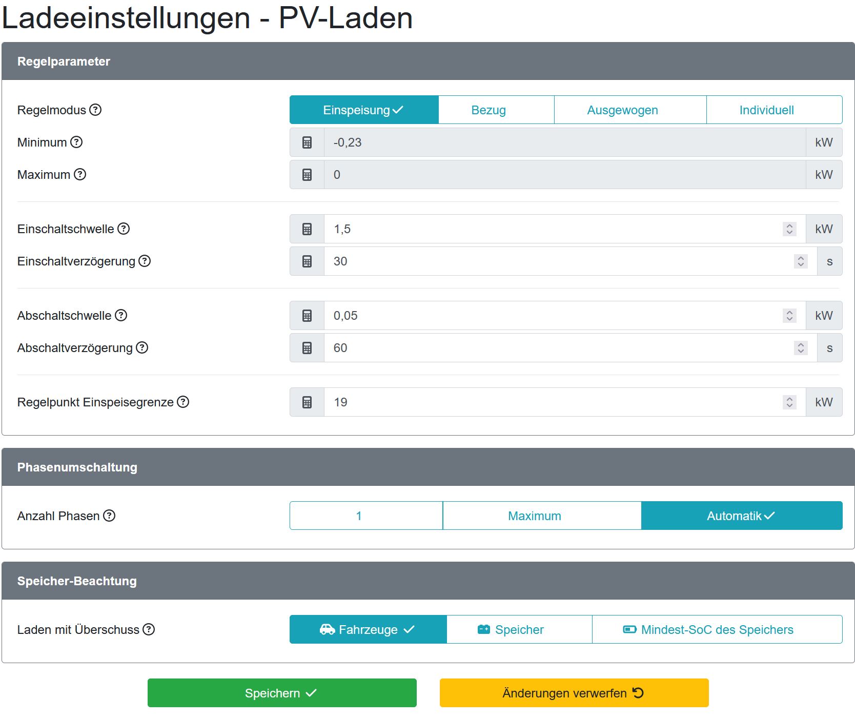
Task: Set Anzahl Phasen to Automatik
Action: [x=742, y=516]
